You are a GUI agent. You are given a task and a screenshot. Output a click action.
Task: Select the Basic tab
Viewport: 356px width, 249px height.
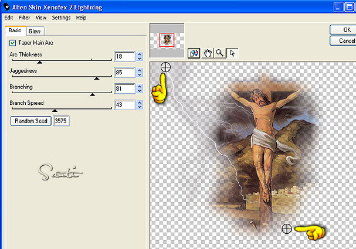pos(15,30)
